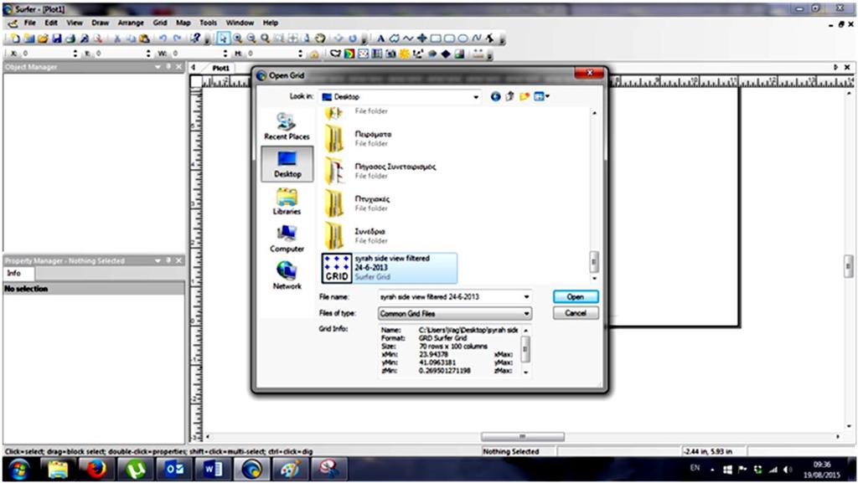Click the context Help pointer icon
The image size is (858, 483).
click(x=195, y=39)
